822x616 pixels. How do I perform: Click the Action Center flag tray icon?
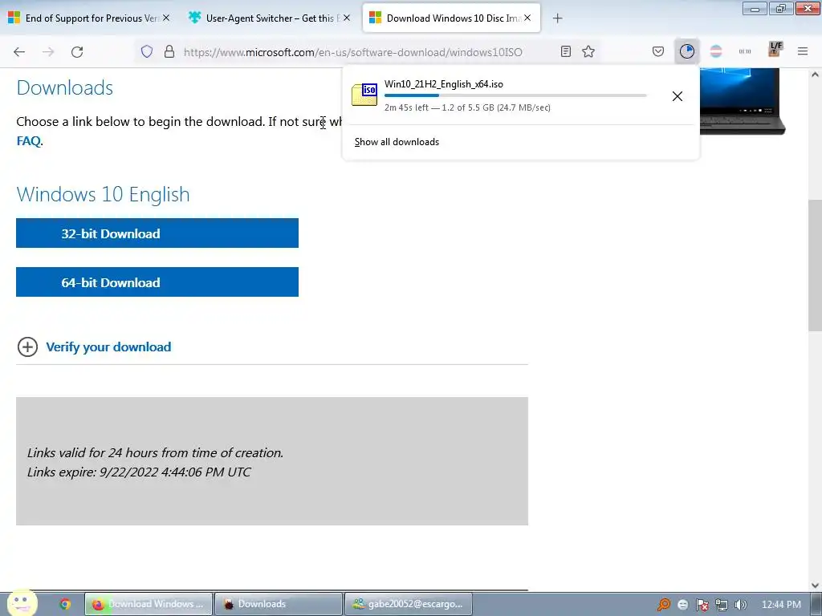702,605
